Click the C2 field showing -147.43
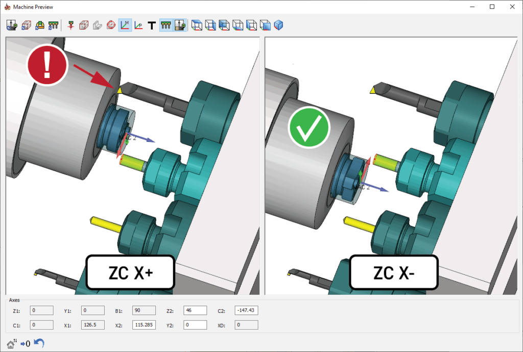Screen dimensions: 523x352 click(246, 310)
